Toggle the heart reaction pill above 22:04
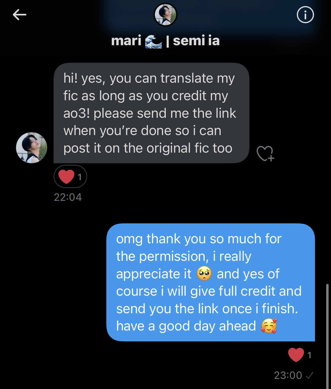 click(x=70, y=177)
